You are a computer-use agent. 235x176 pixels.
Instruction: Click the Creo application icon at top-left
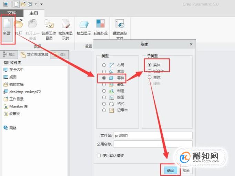(x=6, y=4)
